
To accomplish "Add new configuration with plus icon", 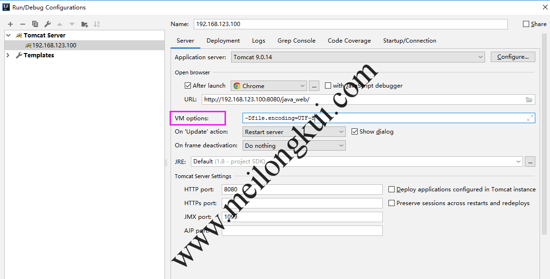I will (10, 24).
